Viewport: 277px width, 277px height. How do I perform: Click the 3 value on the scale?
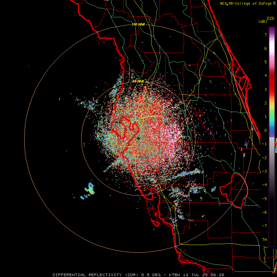pos(266,89)
